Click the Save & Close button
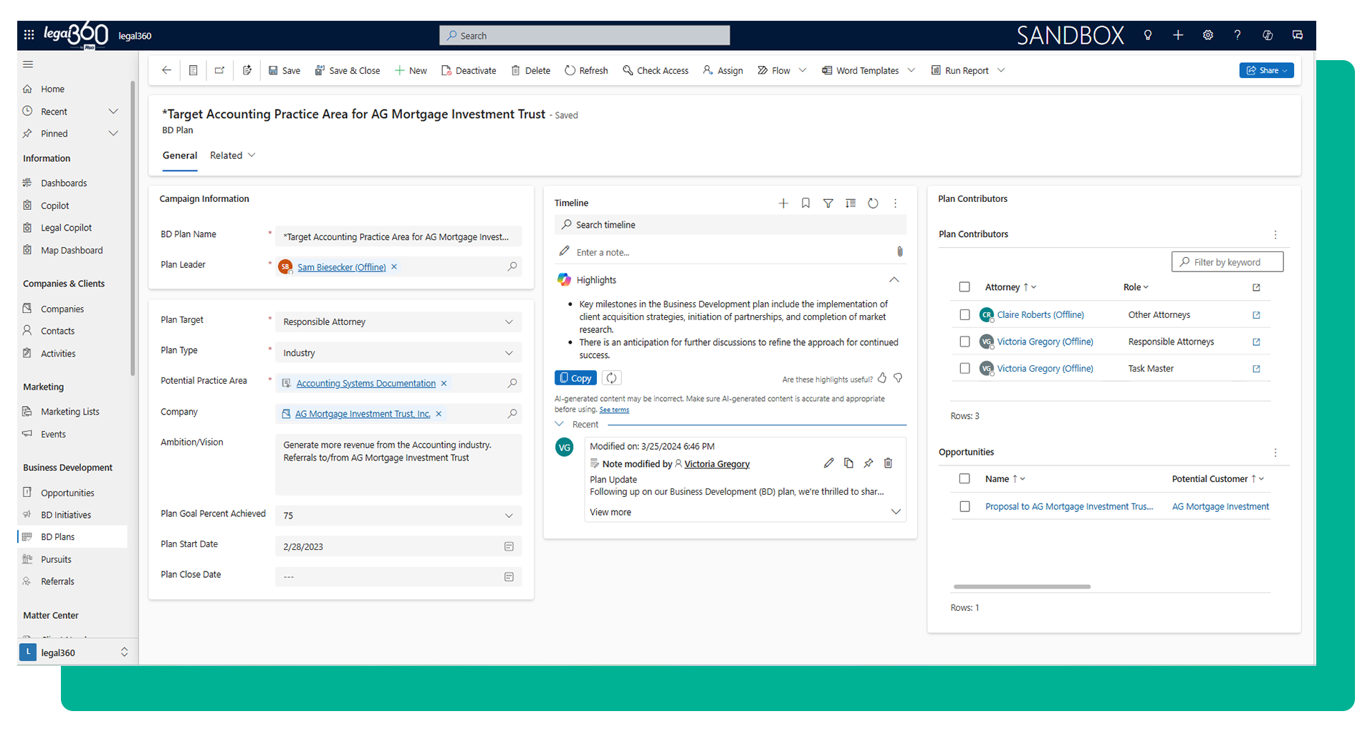The image size is (1365, 739). click(348, 71)
